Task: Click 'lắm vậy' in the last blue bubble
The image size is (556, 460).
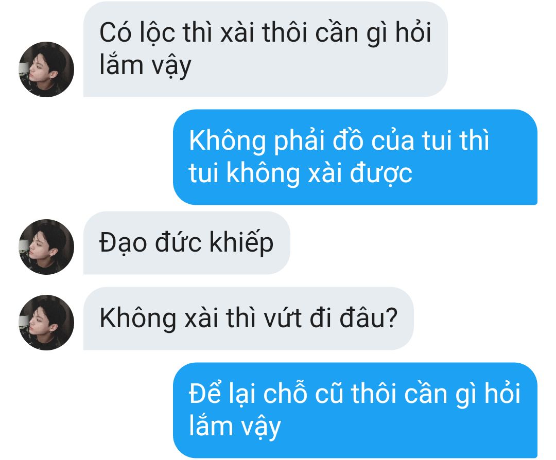Action: (235, 427)
